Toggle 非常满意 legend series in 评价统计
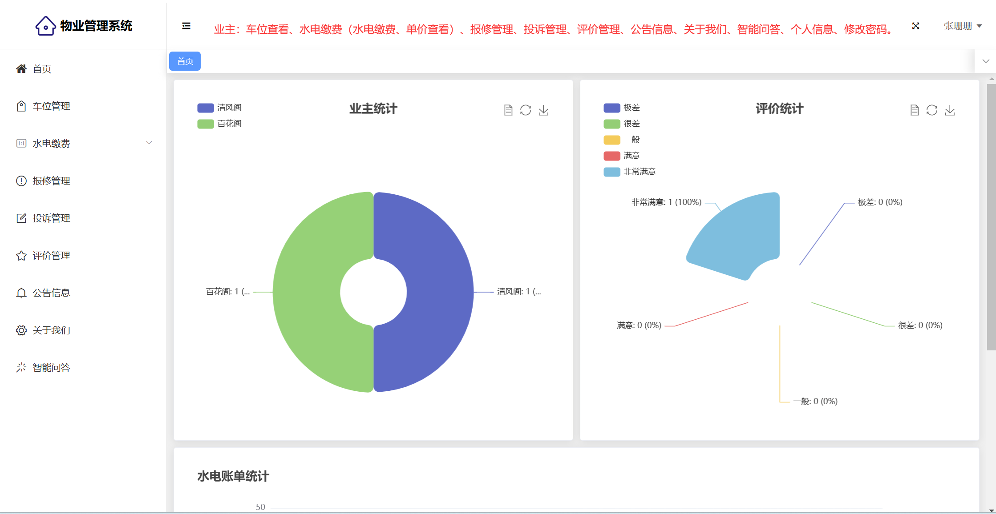Screen dimensions: 996x514 629,172
